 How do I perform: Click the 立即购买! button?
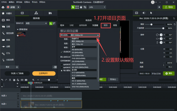point(44,73)
